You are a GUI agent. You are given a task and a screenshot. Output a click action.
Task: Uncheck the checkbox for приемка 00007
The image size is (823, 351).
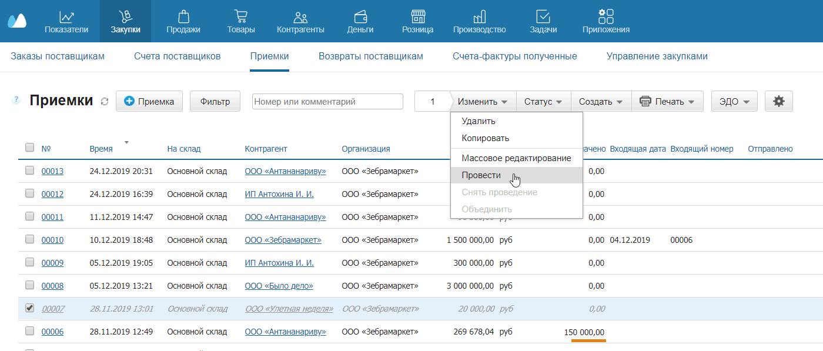click(29, 308)
